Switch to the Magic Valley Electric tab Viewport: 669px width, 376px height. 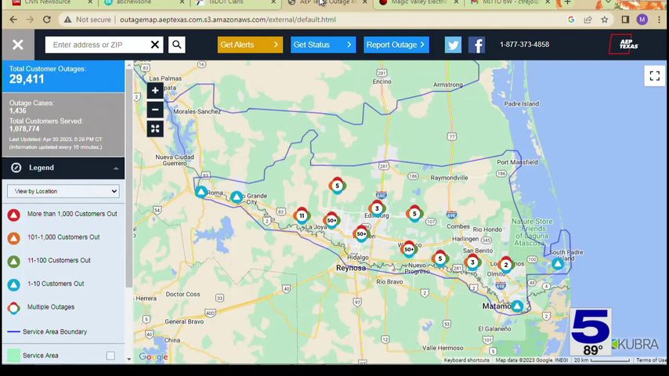point(419,2)
